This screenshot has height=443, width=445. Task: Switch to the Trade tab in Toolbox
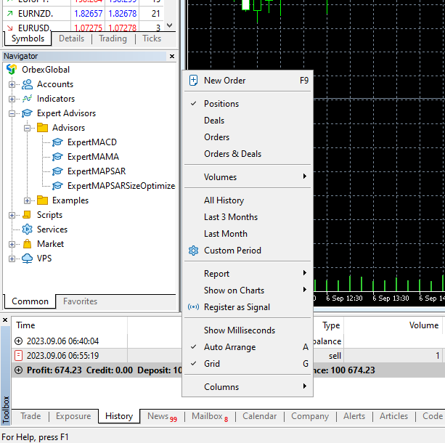[30, 416]
